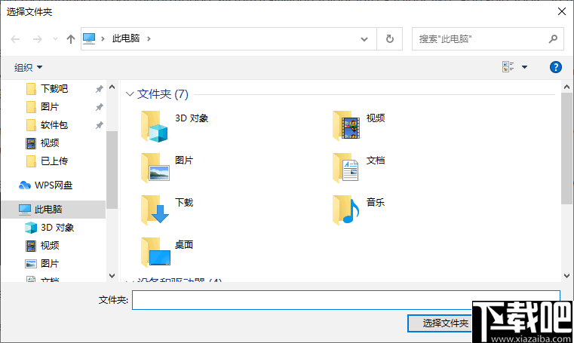
Task: Collapse the 文件夹 (7) group
Action: [129, 94]
